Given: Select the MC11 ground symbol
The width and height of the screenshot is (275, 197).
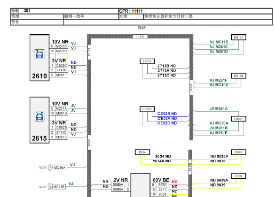Looking at the screenshot, I should [x=50, y=187].
